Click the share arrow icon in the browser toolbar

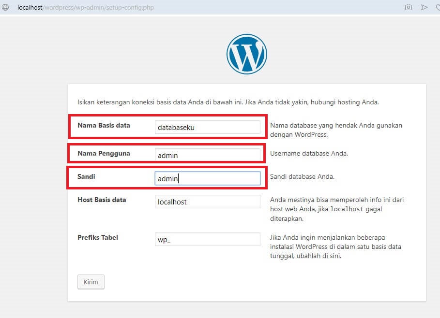[x=425, y=7]
